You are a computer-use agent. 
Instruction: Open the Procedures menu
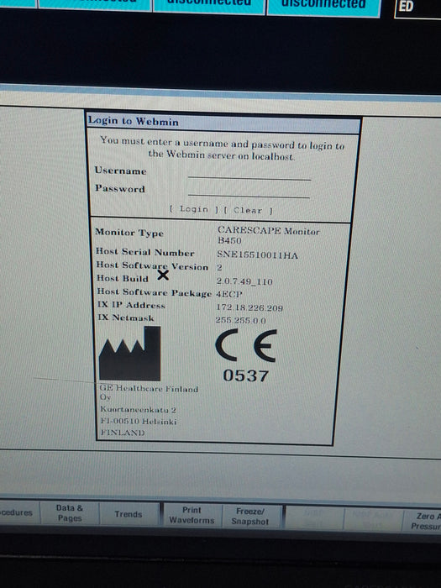(18, 512)
